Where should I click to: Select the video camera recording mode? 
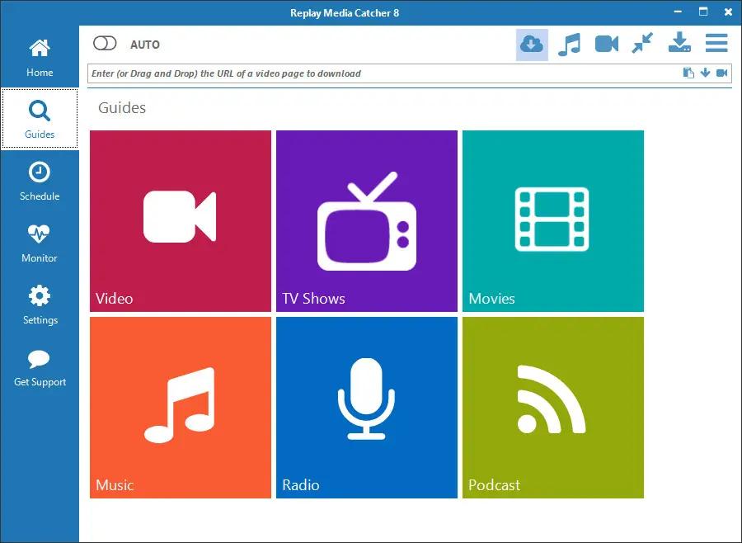(x=607, y=44)
